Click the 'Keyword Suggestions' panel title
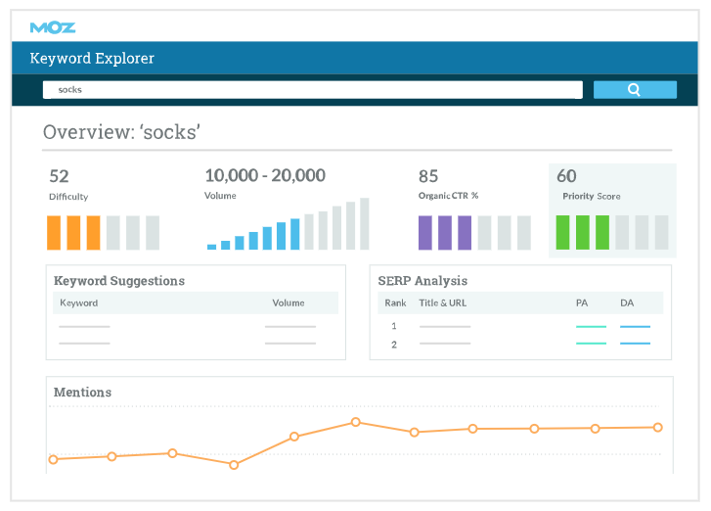 (119, 281)
